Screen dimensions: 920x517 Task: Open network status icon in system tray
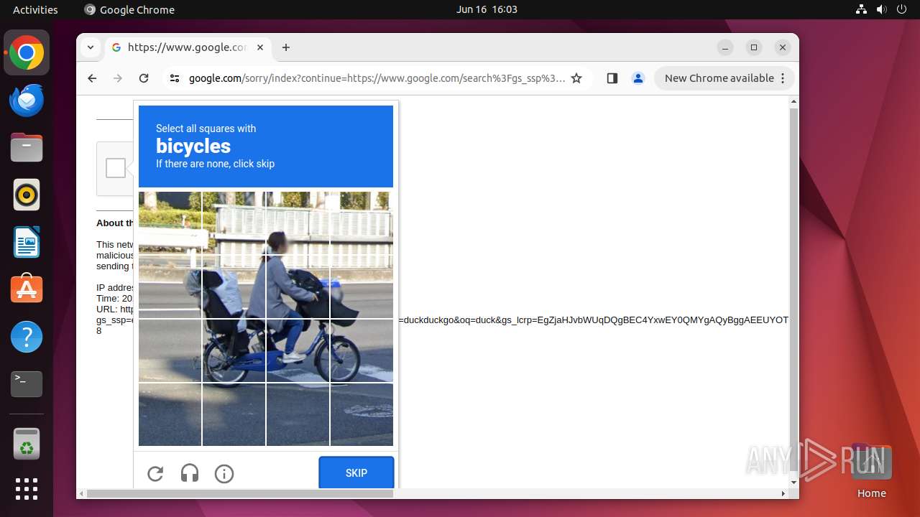862,9
